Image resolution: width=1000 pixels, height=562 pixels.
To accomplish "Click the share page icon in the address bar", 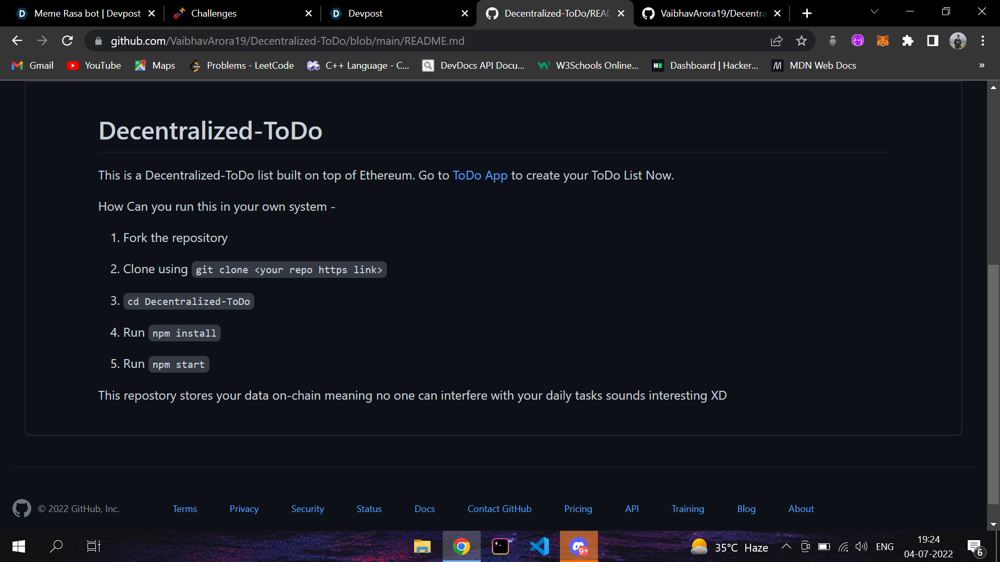I will click(776, 41).
